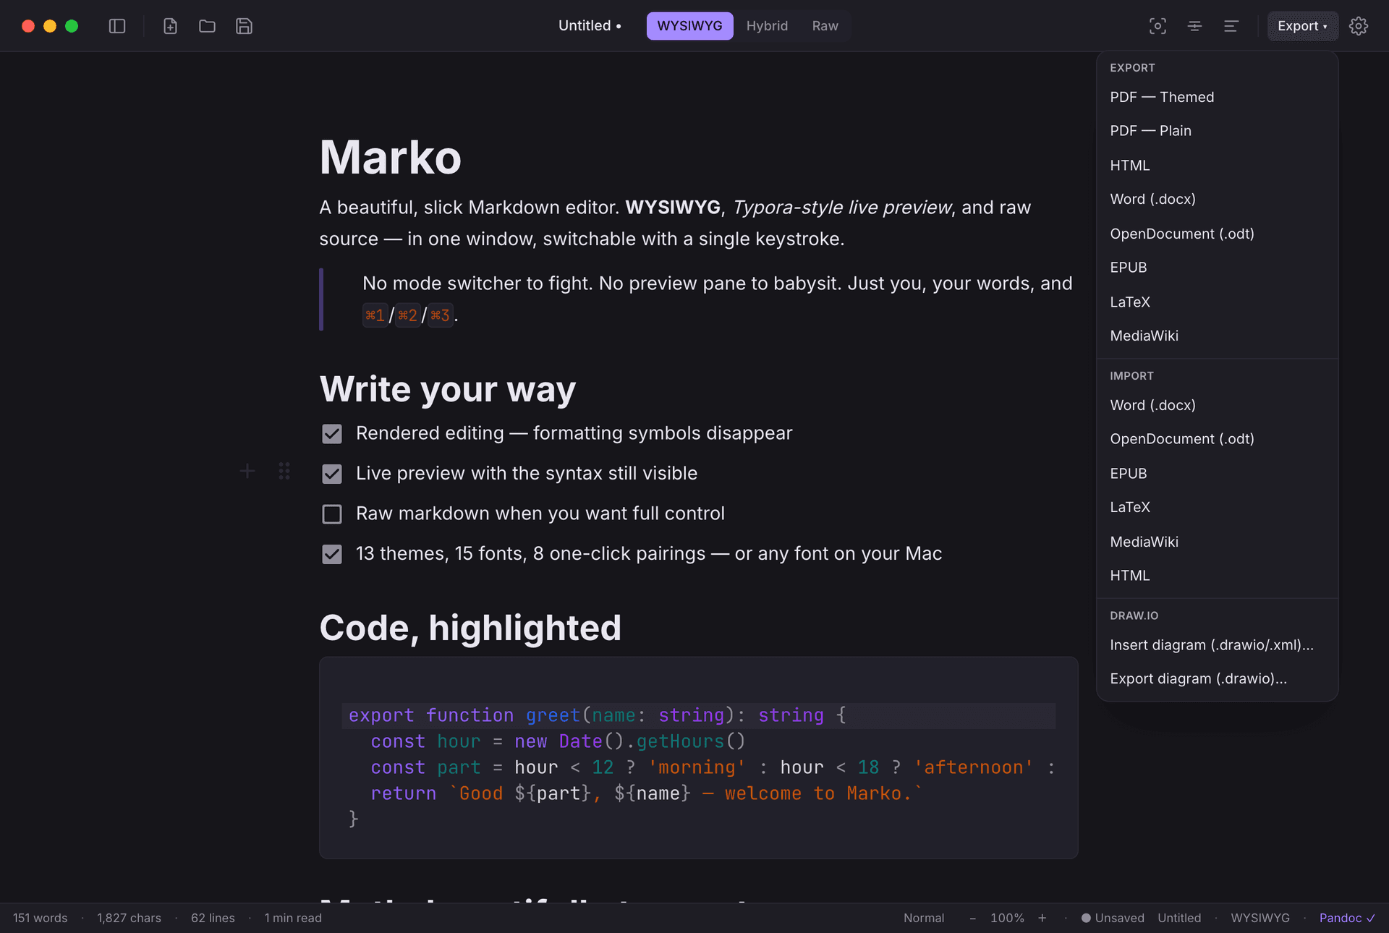Viewport: 1389px width, 933px height.
Task: Click the Code, highlighted heading
Action: (x=470, y=627)
